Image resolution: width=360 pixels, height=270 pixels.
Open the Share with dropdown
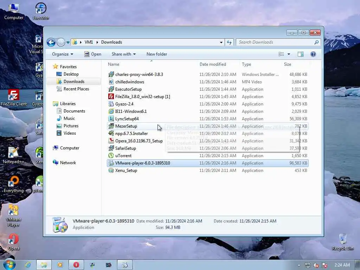123,54
